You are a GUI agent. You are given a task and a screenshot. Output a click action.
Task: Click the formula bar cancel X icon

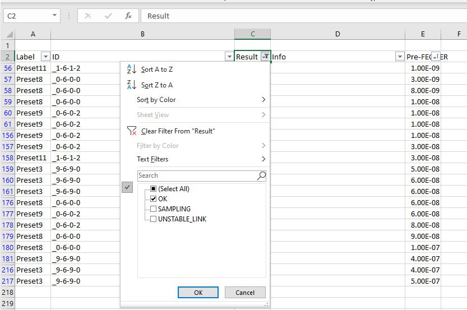[x=88, y=16]
